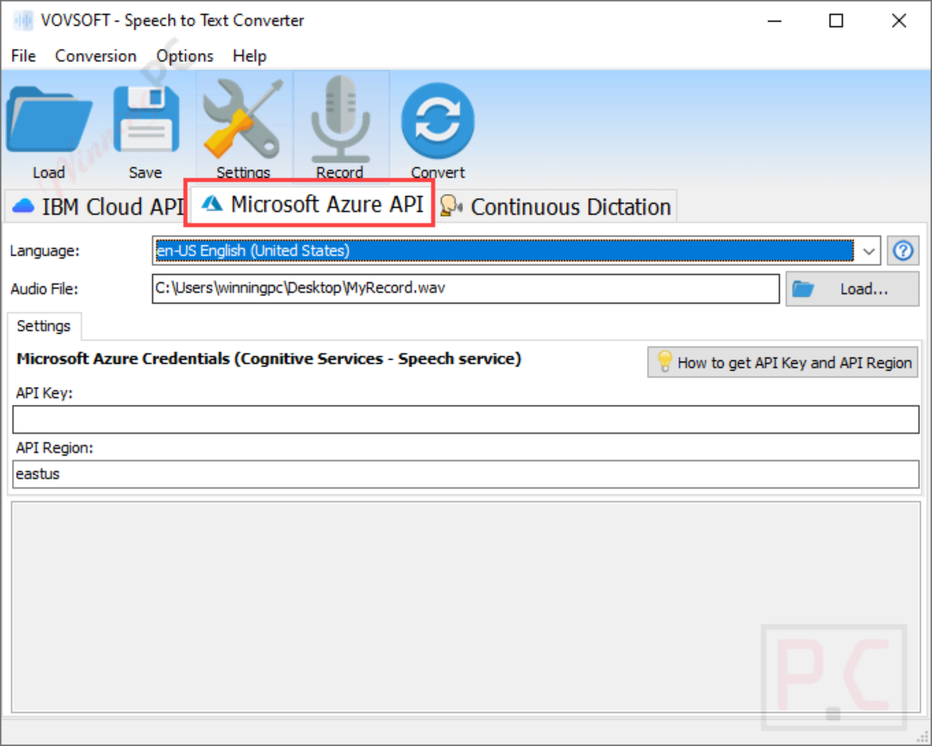The height and width of the screenshot is (746, 932).
Task: Open the Conversion menu
Action: (x=96, y=56)
